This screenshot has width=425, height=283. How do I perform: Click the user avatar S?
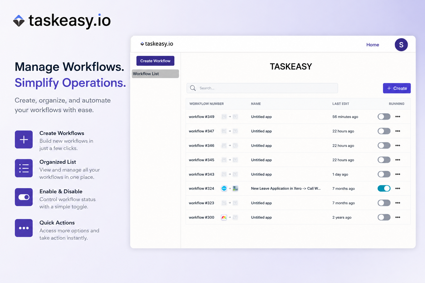401,45
